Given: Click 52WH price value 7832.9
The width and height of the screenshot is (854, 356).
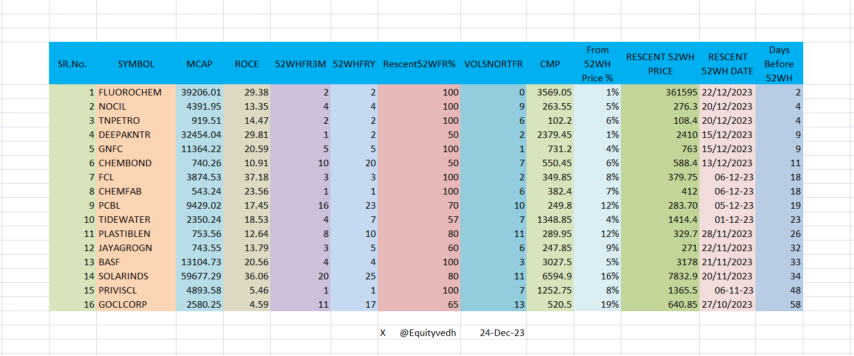Looking at the screenshot, I should point(660,276).
